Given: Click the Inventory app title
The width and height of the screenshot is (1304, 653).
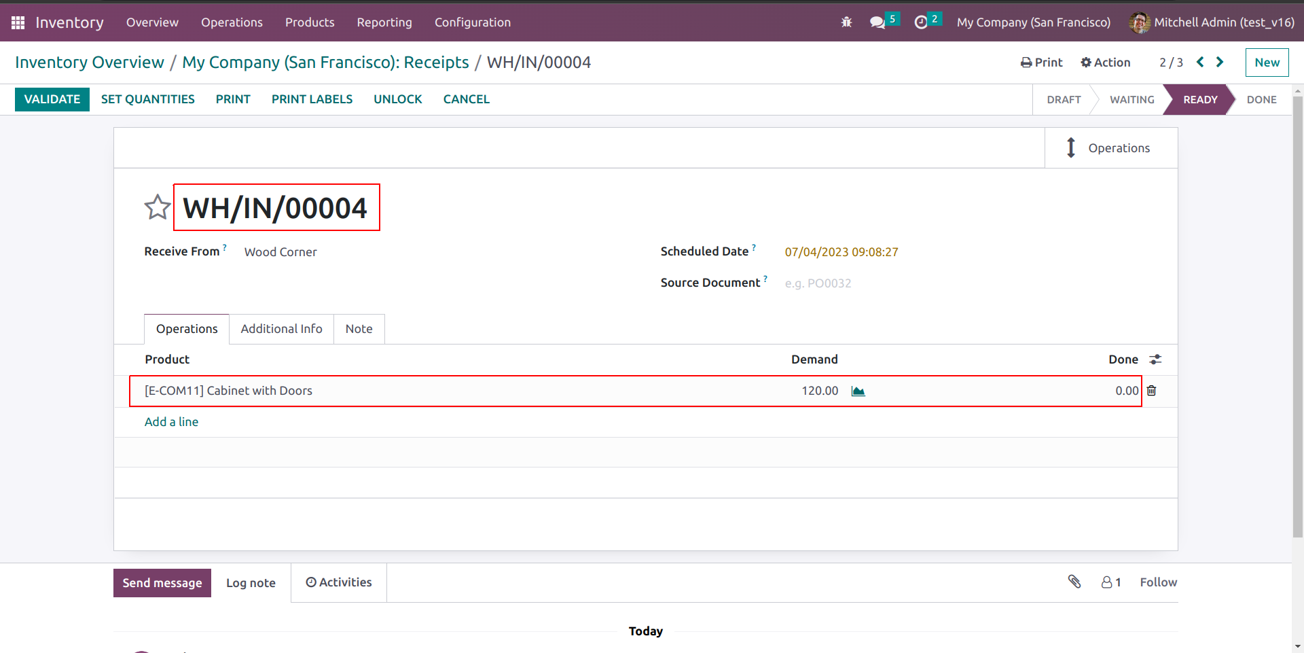Looking at the screenshot, I should coord(69,22).
